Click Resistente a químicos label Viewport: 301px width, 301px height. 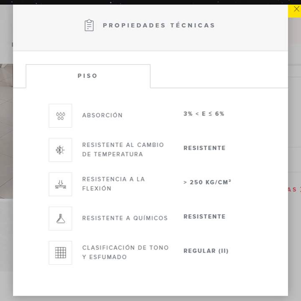click(125, 218)
